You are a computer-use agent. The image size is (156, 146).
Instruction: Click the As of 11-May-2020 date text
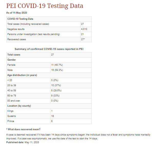click(17, 13)
